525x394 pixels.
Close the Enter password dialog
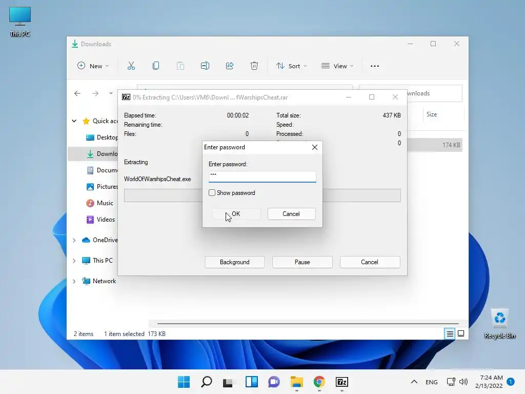(315, 147)
